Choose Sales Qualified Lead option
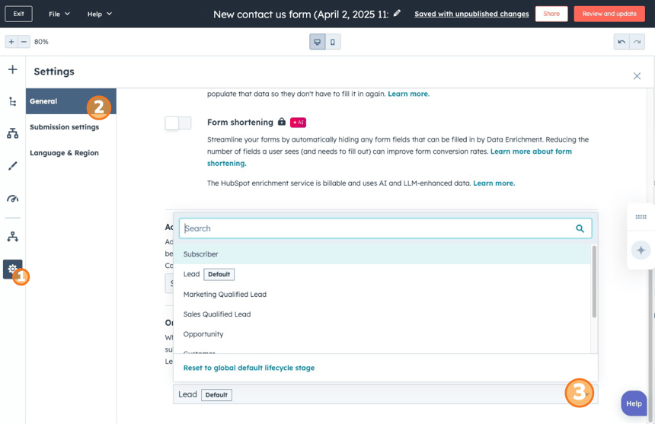Screen dimensions: 655x424 click(x=382, y=314)
